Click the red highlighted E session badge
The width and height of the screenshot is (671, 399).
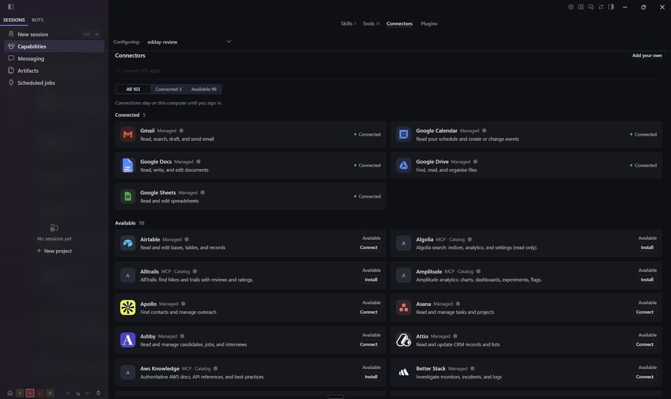30,393
